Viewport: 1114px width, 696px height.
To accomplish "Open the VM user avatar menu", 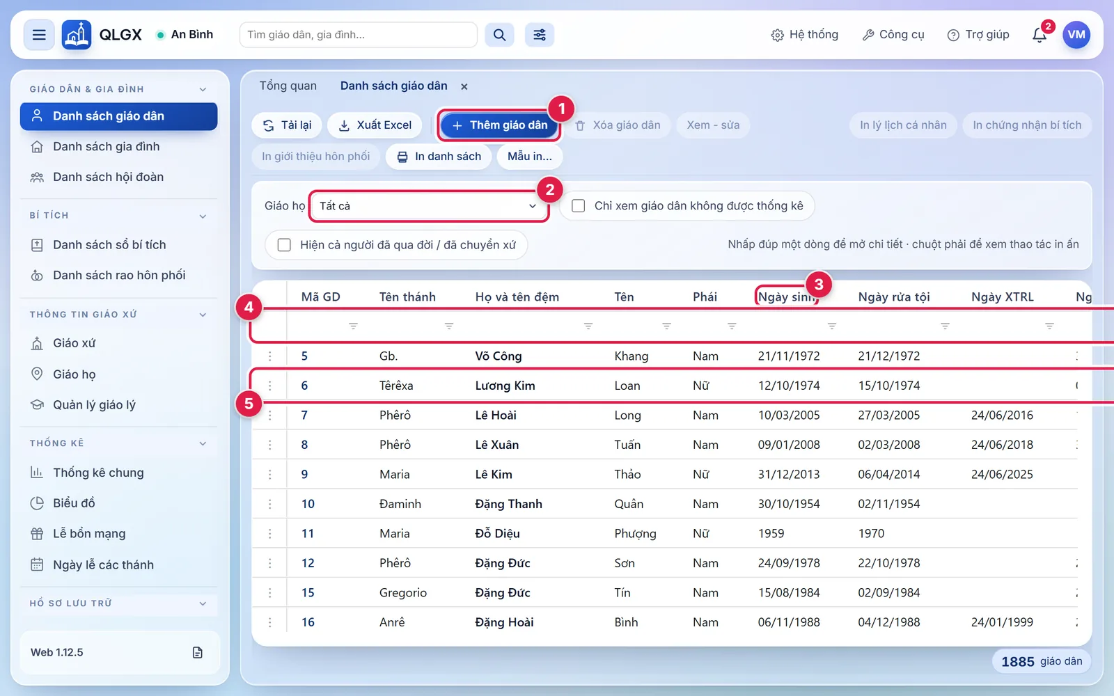I will click(1076, 35).
